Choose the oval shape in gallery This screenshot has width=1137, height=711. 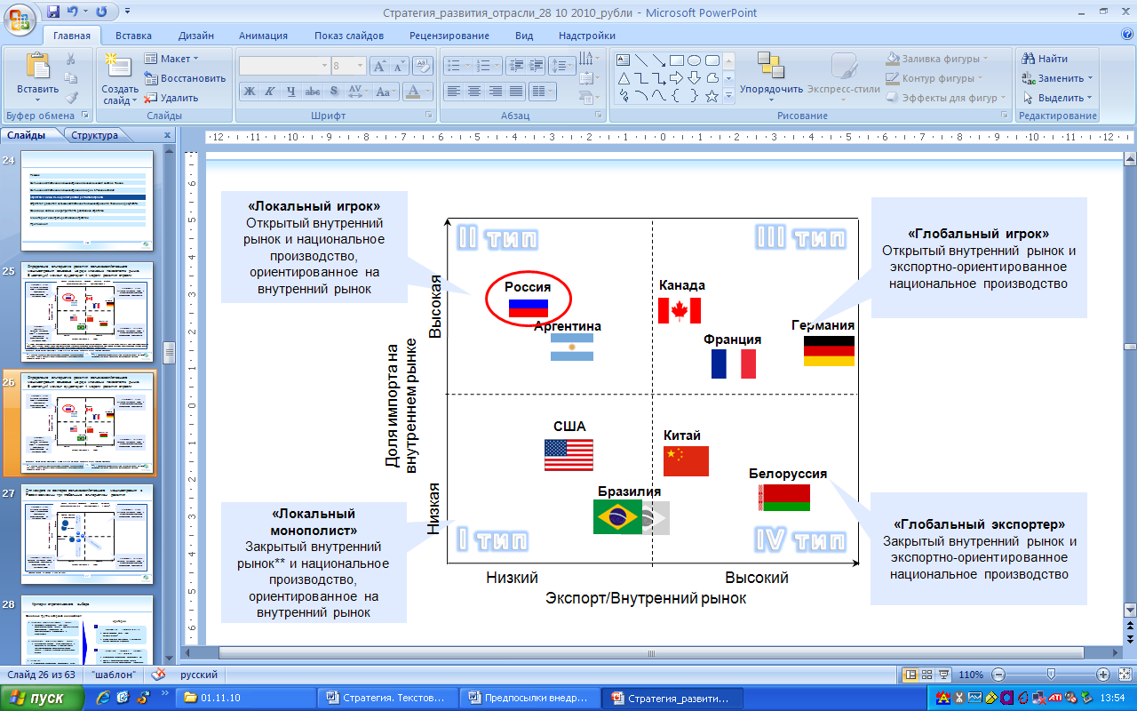click(694, 60)
